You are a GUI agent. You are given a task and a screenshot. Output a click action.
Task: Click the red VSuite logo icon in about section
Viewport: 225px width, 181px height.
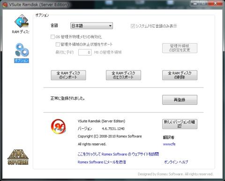tap(58, 126)
